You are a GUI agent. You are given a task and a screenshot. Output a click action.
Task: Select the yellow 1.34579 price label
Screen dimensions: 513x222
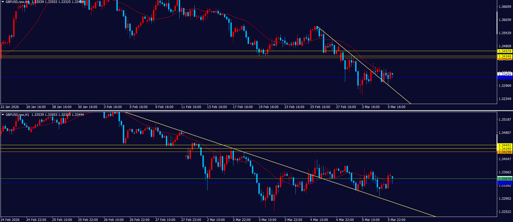point(505,51)
